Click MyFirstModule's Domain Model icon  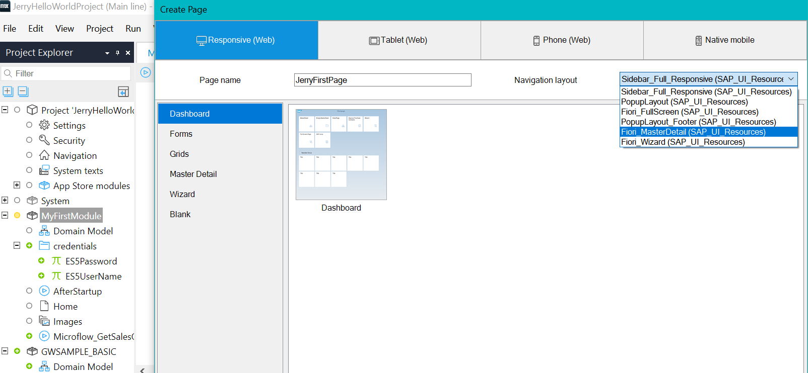pos(44,231)
